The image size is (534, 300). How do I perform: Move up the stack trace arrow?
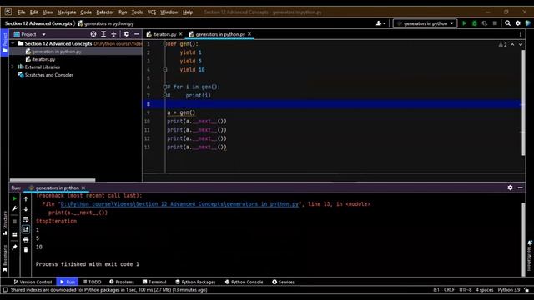click(26, 198)
